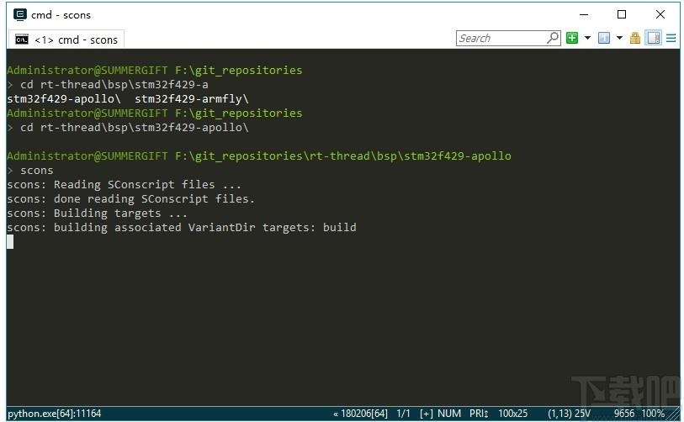This screenshot has width=684, height=422.
Task: Toggle the scrollbar visibility toolbar button
Action: click(x=653, y=39)
